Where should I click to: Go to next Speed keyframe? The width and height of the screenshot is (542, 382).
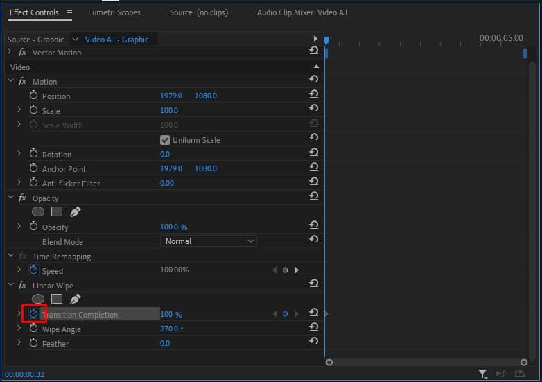[x=297, y=270]
